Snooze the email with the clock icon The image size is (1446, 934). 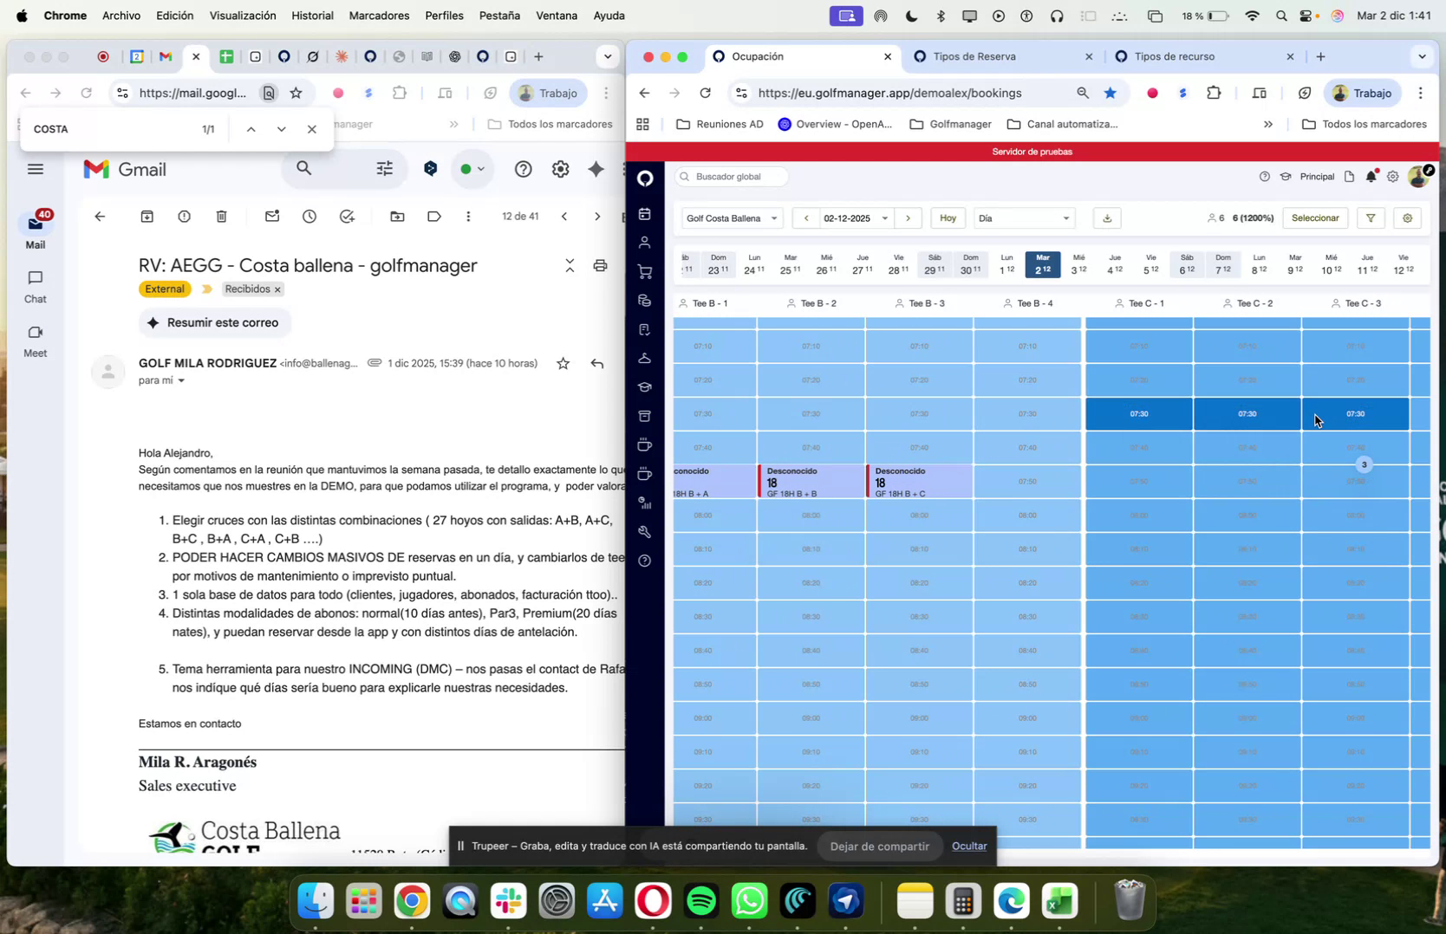309,217
